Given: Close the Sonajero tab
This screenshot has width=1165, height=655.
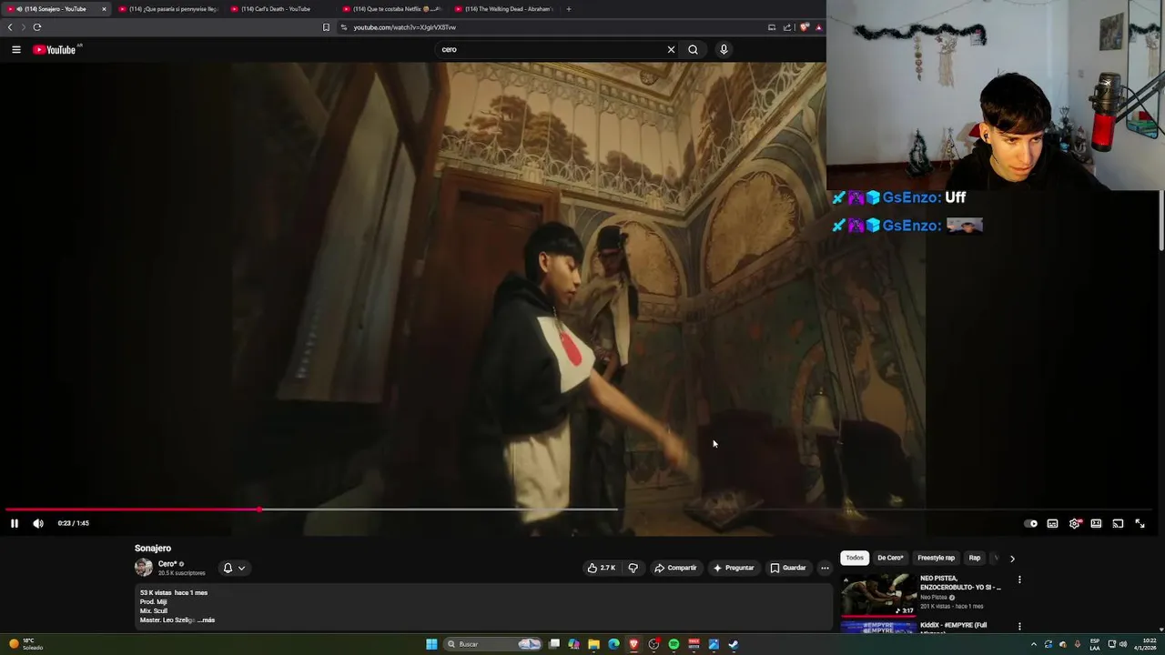Looking at the screenshot, I should pos(104,9).
